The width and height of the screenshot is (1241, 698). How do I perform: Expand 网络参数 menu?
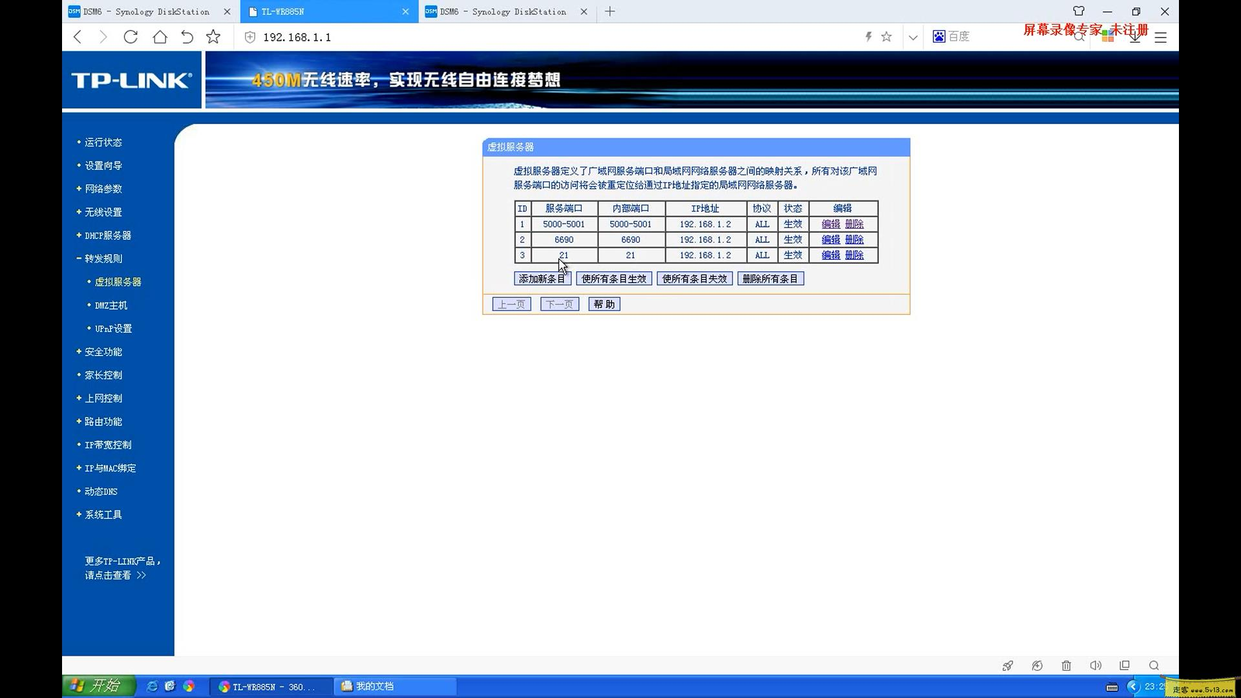(103, 189)
